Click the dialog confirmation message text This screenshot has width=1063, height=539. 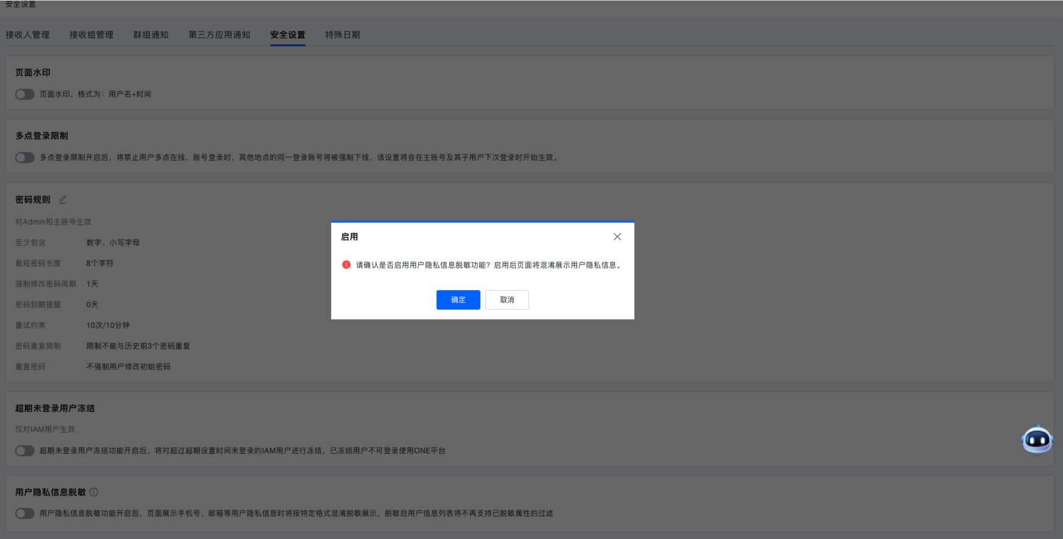489,265
